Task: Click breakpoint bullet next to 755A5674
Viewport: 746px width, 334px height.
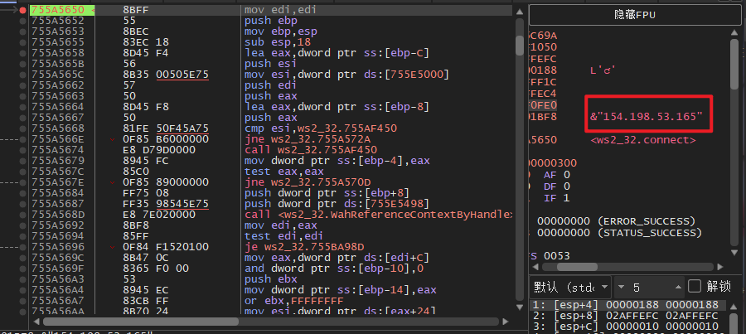Action: [22, 149]
